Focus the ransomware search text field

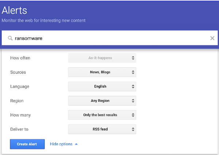tap(109, 38)
